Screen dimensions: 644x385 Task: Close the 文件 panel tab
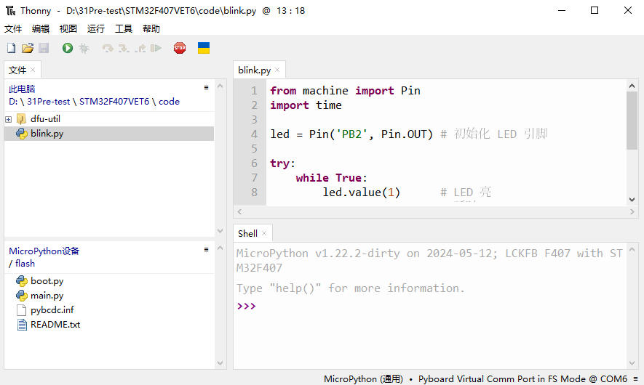coord(33,70)
